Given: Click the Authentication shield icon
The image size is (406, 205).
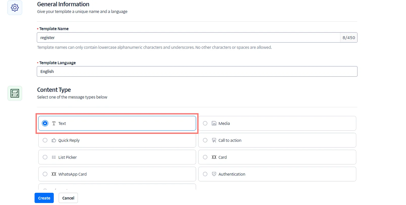Looking at the screenshot, I should click(214, 174).
